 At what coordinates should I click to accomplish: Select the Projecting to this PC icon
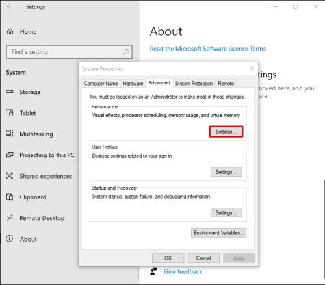pos(10,155)
